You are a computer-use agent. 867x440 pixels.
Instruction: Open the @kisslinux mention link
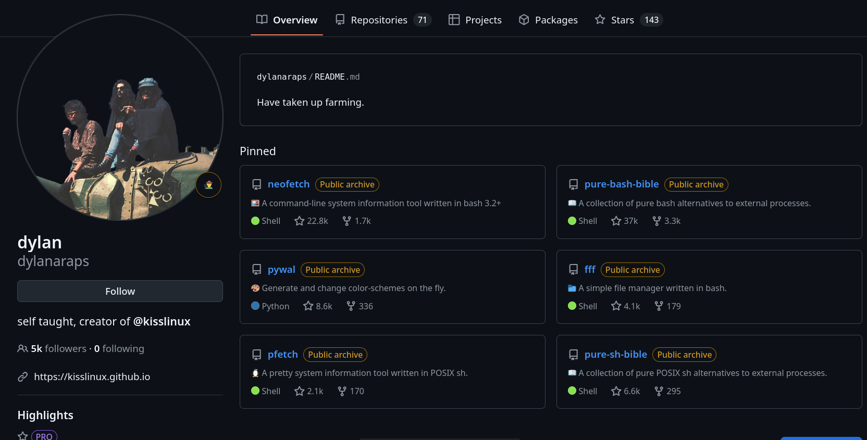tap(162, 321)
